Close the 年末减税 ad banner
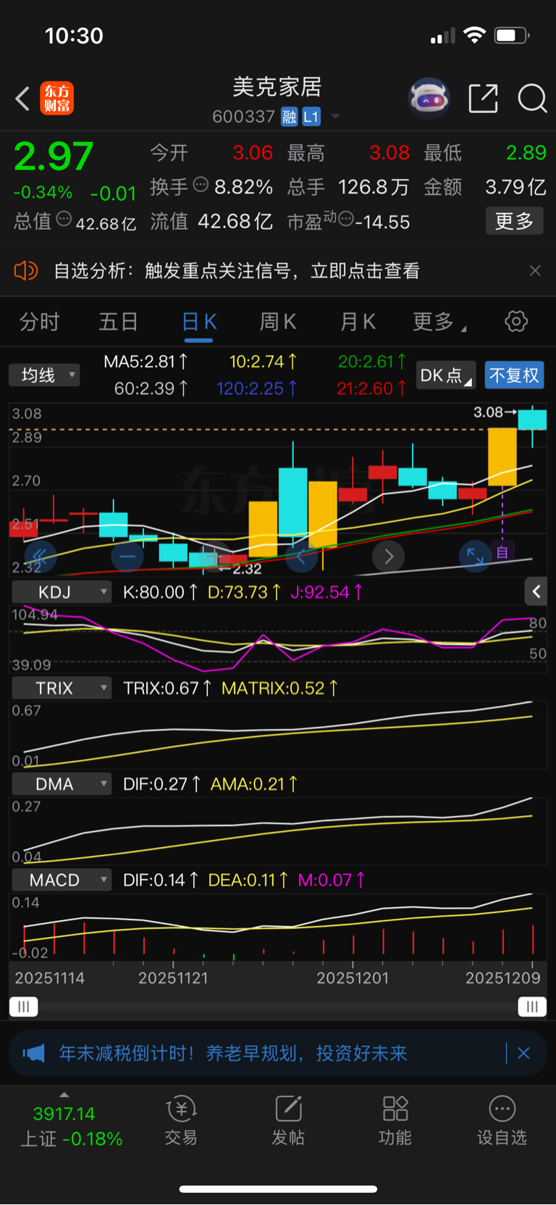Viewport: 556px width, 1205px height. tap(523, 1053)
